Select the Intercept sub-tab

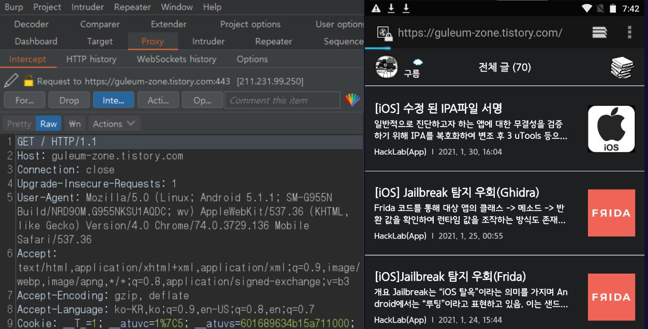[27, 59]
